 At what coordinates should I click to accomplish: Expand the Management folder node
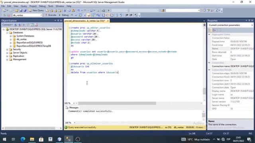click(7, 60)
